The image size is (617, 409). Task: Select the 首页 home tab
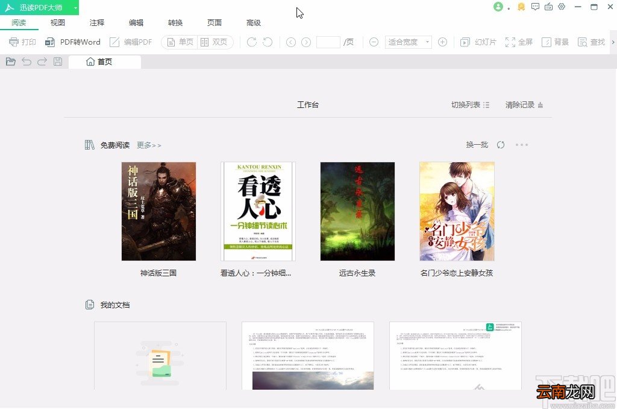(x=105, y=62)
